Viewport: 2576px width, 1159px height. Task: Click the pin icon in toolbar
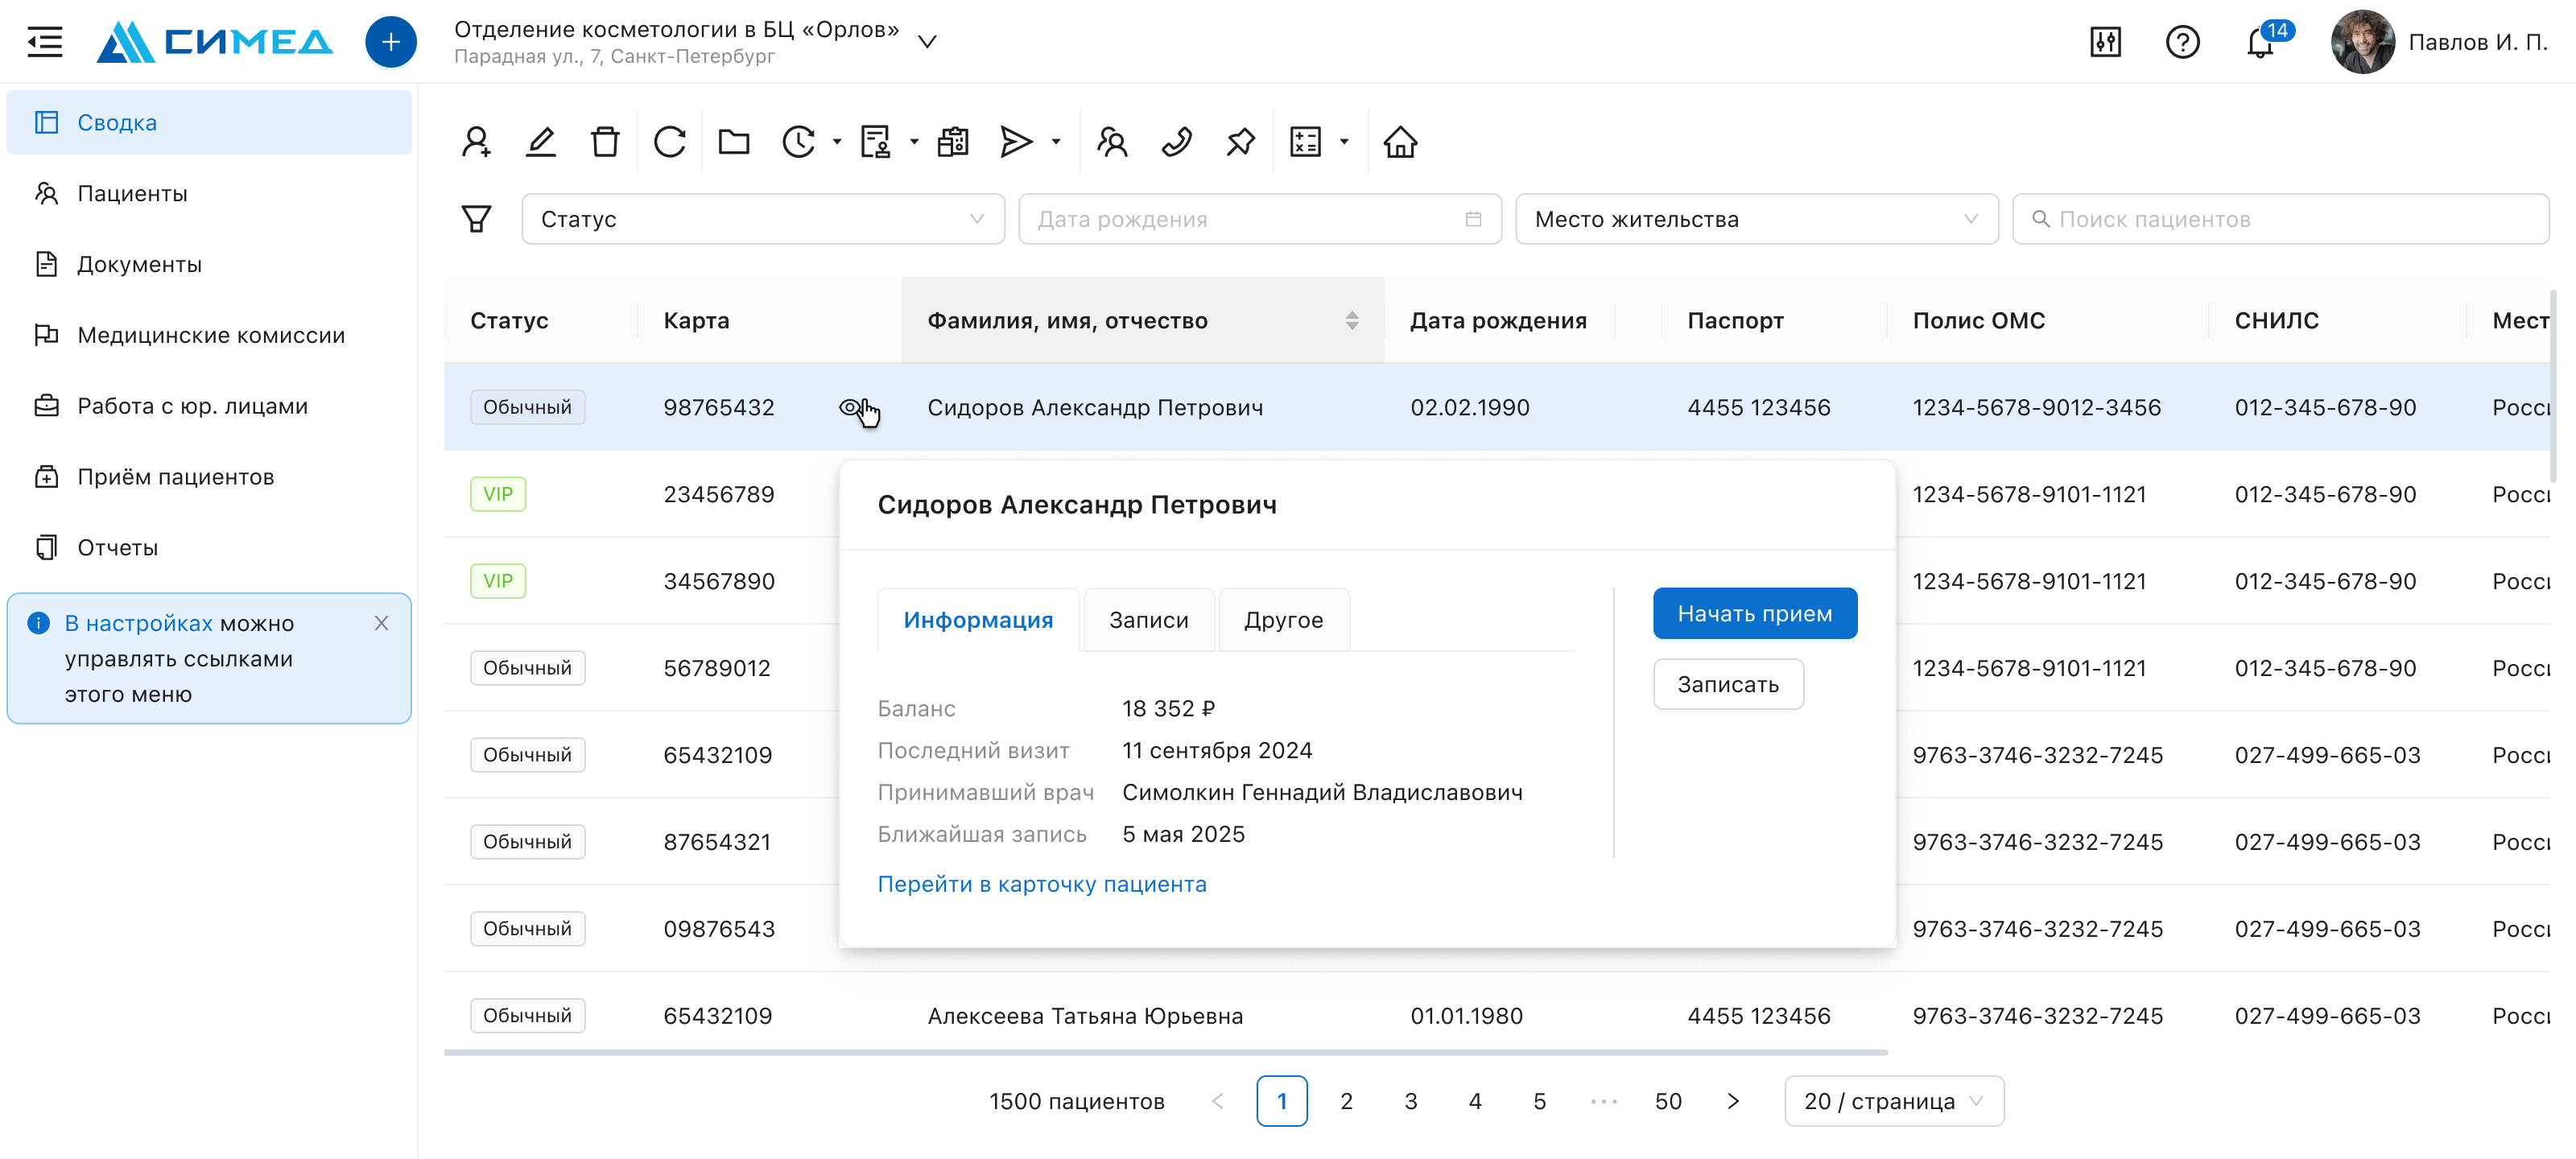1241,142
